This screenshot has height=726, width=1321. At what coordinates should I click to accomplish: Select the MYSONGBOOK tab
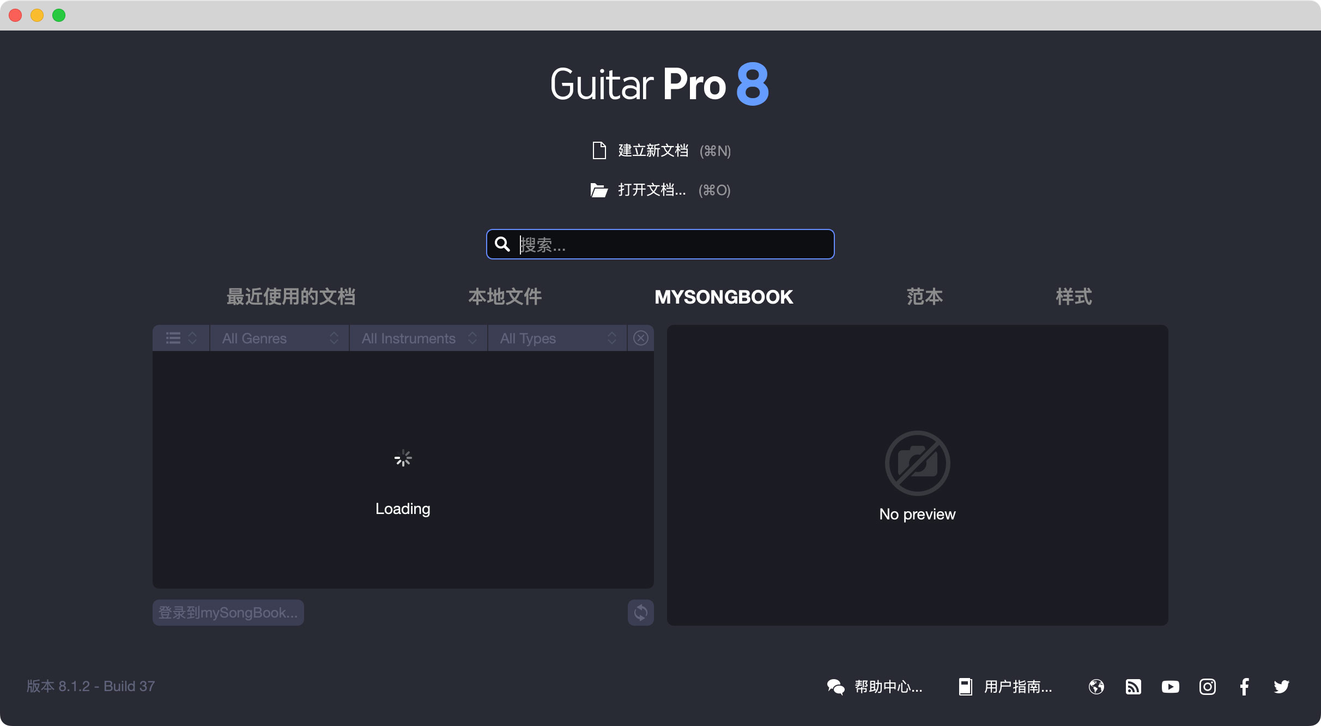(724, 297)
